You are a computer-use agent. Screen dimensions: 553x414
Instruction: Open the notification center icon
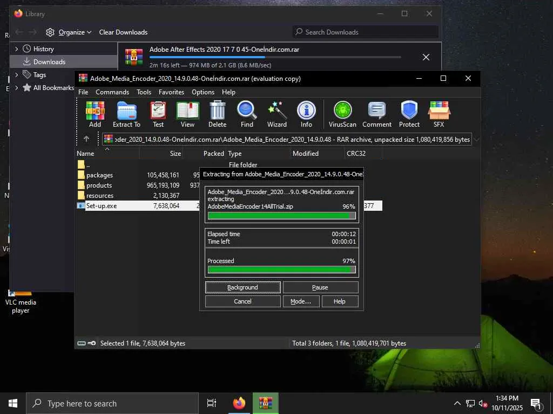pos(536,403)
